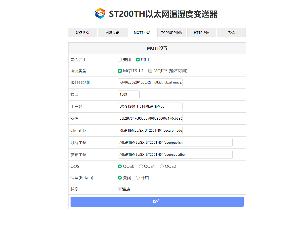Image resolution: width=303 pixels, height=243 pixels.
Task: Focus the ClientID text field
Action: click(x=150, y=131)
